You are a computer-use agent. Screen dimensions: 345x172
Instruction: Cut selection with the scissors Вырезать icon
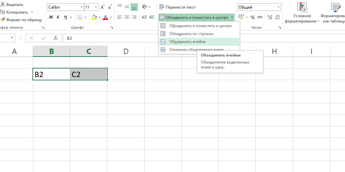pyautogui.click(x=12, y=5)
